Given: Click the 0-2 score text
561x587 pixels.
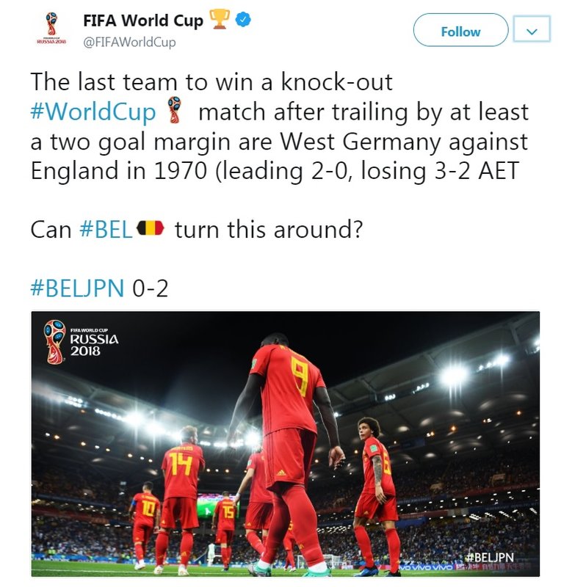Looking at the screenshot, I should coord(151,288).
